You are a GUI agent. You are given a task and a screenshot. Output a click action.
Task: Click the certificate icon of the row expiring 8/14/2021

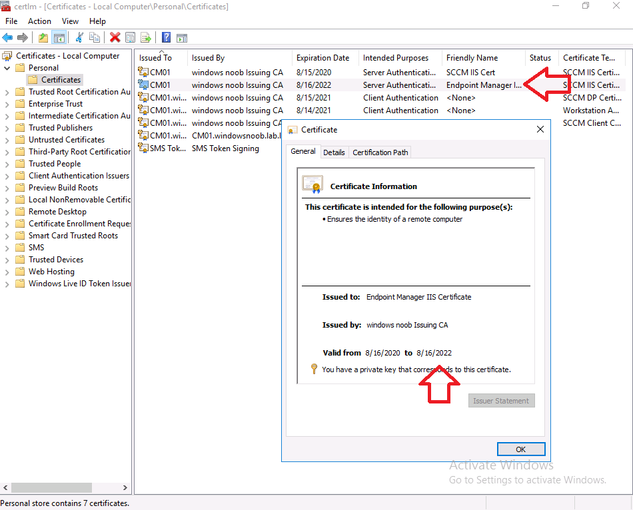click(x=143, y=110)
